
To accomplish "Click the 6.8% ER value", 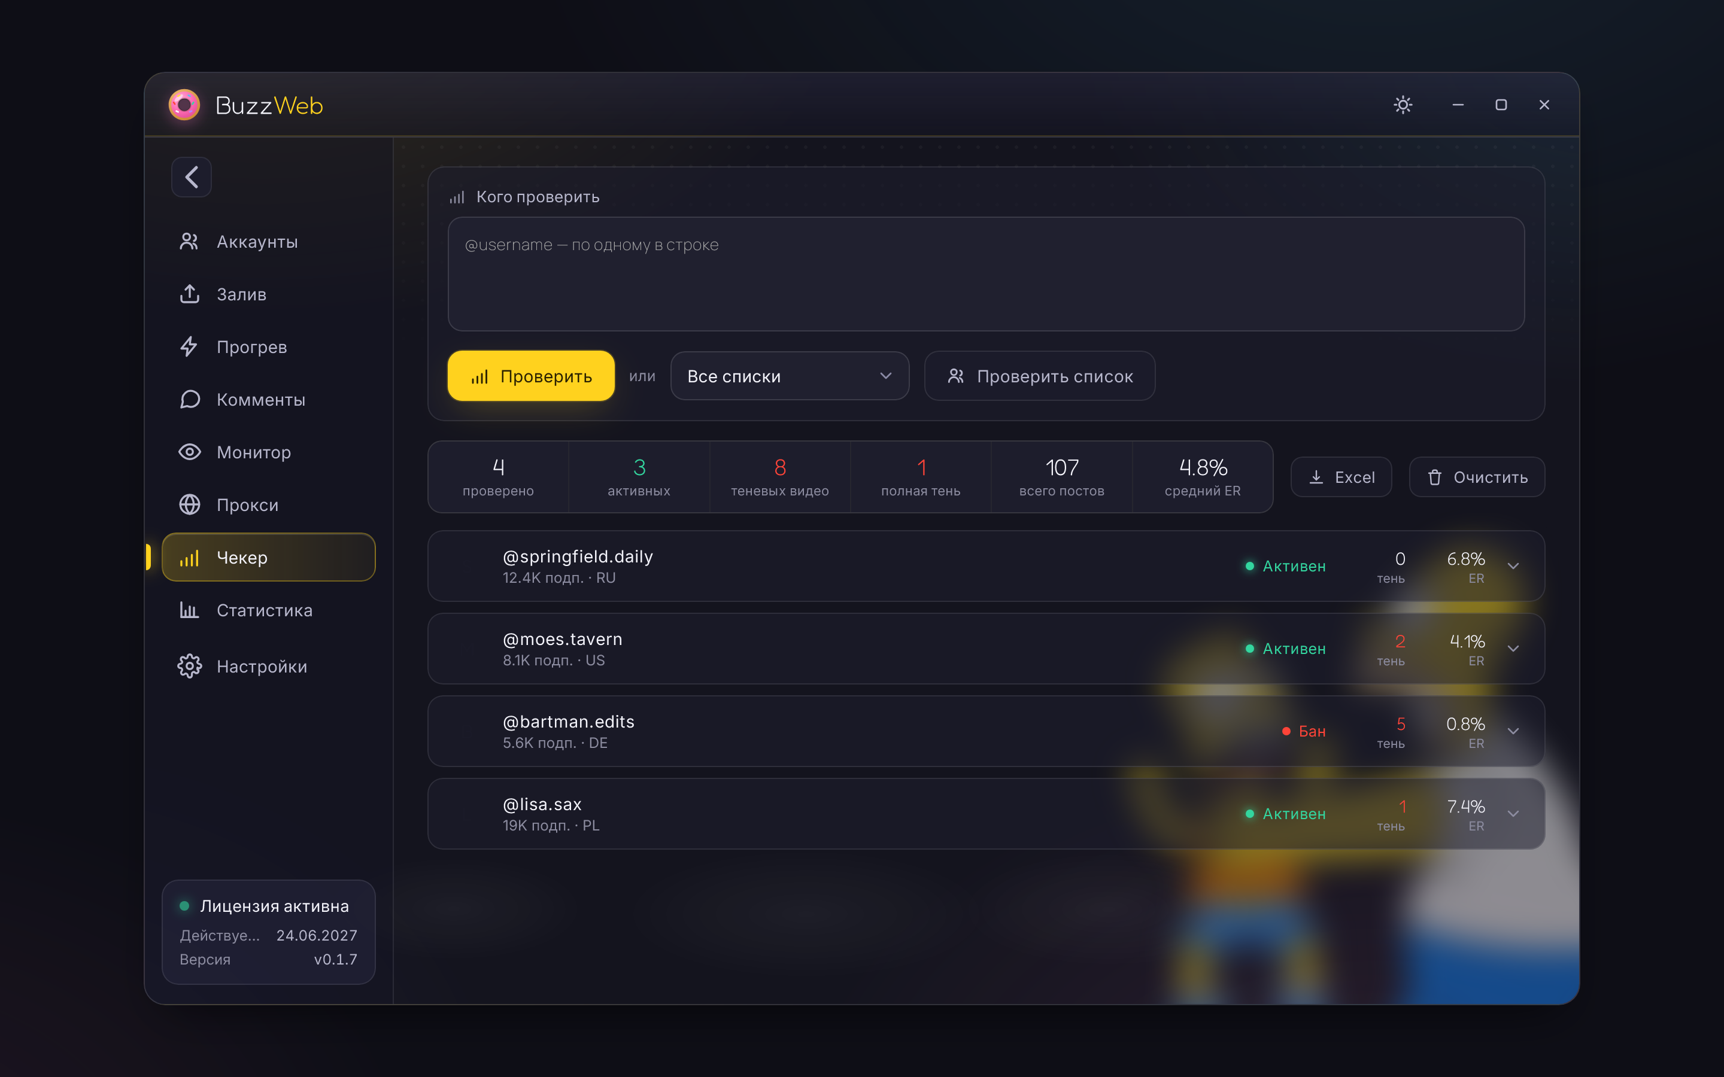I will click(1465, 559).
